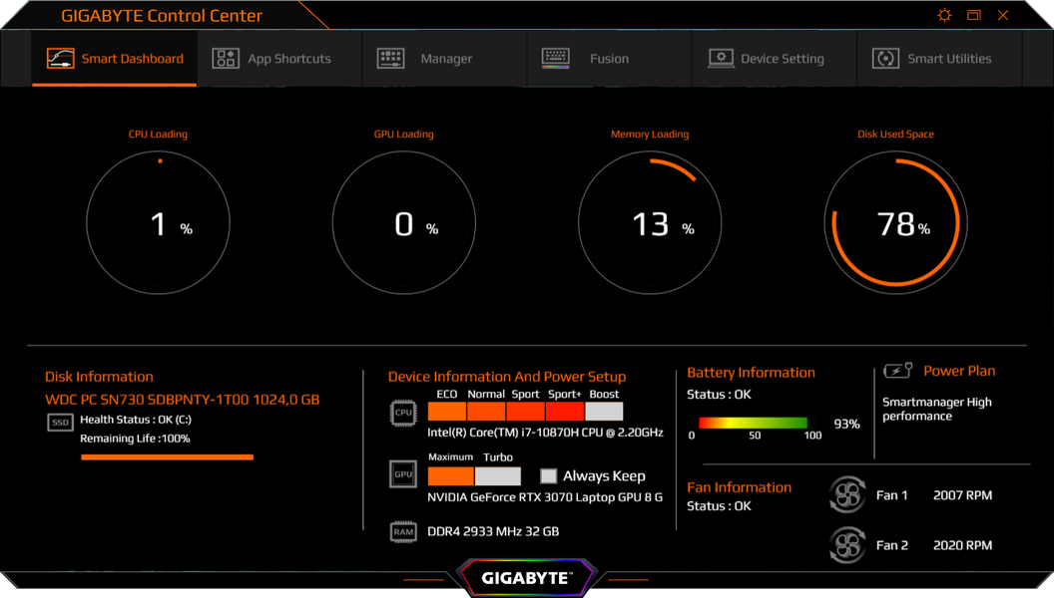This screenshot has width=1054, height=598.
Task: Click the disk remaining life bar
Action: pyautogui.click(x=168, y=457)
